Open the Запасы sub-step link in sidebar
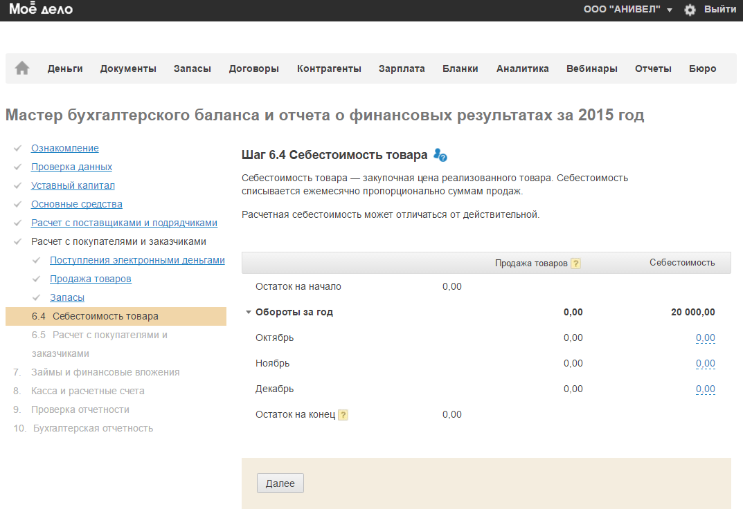The image size is (743, 518). [x=67, y=297]
